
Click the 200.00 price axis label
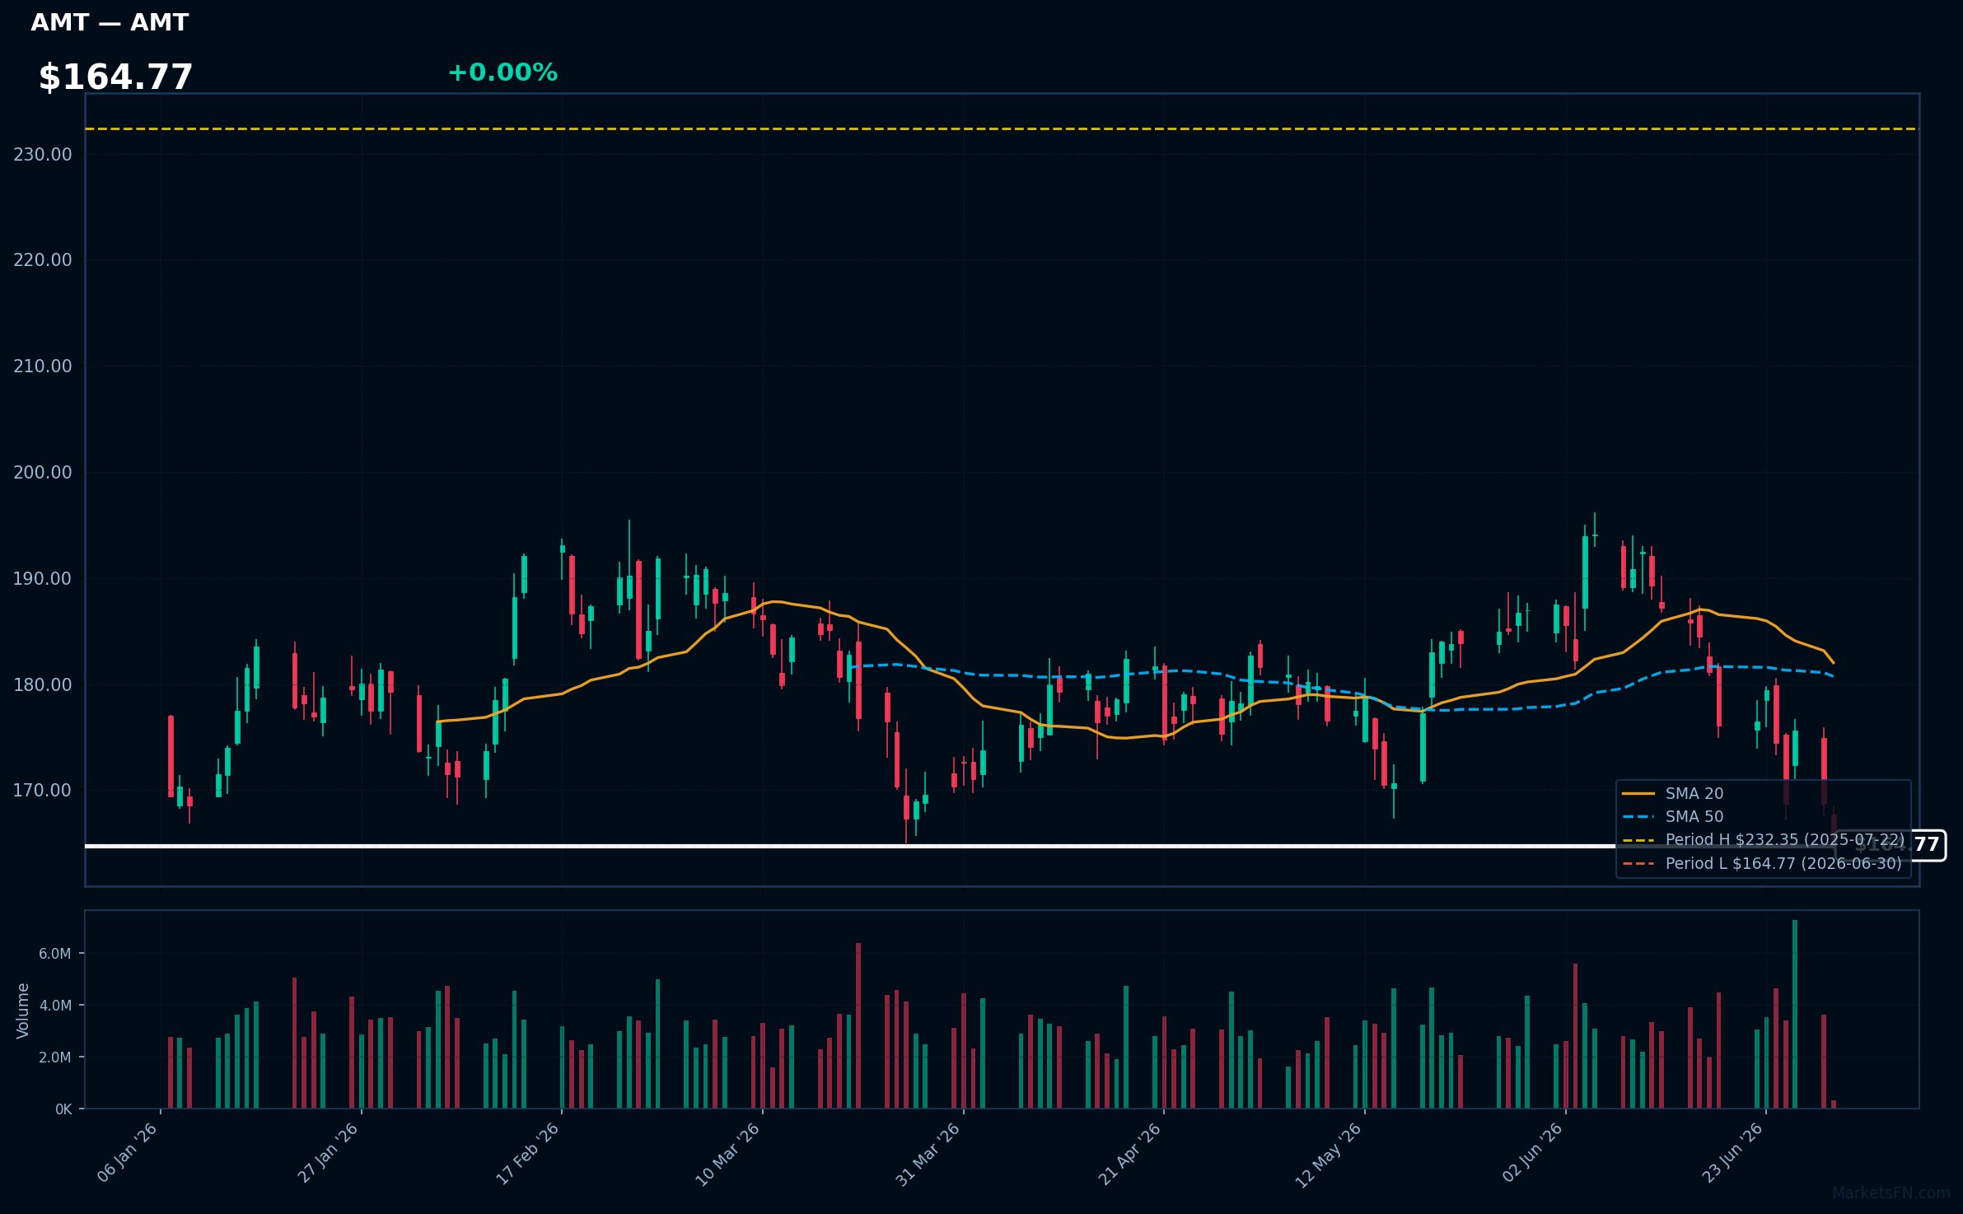[x=43, y=472]
